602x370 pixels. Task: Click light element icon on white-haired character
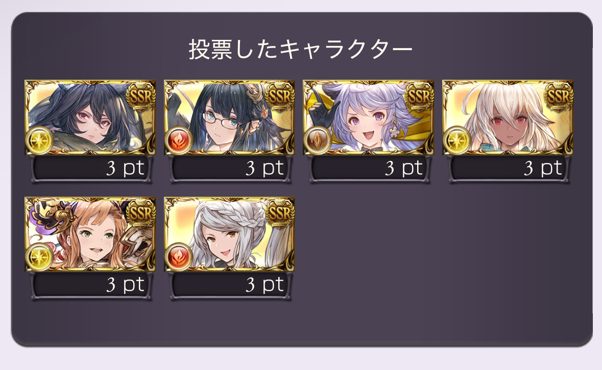(457, 140)
